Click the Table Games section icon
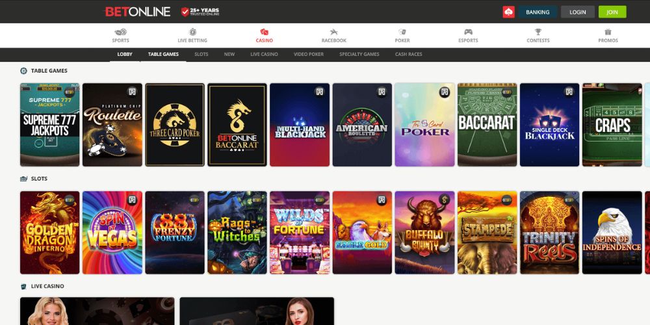 (23, 71)
